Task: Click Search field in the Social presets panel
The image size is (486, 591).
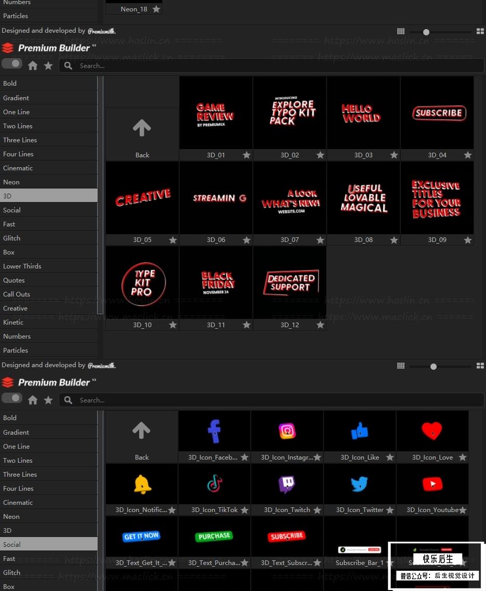Action: coord(271,400)
